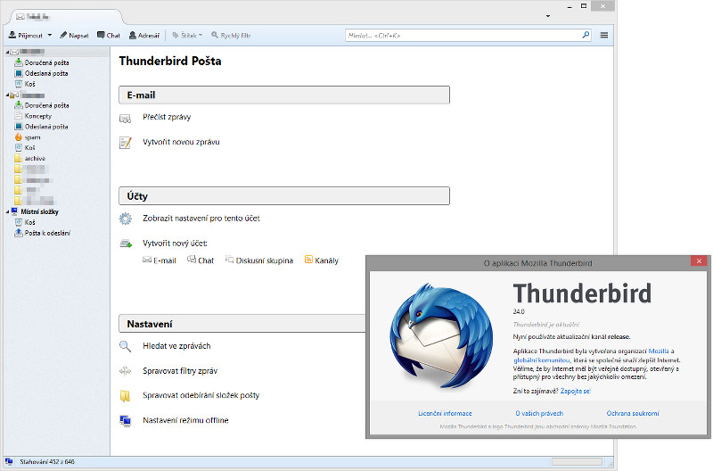Open the hamburger application menu

[x=604, y=35]
